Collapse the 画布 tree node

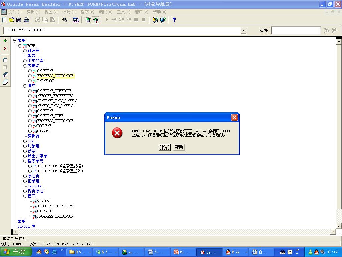(25, 86)
